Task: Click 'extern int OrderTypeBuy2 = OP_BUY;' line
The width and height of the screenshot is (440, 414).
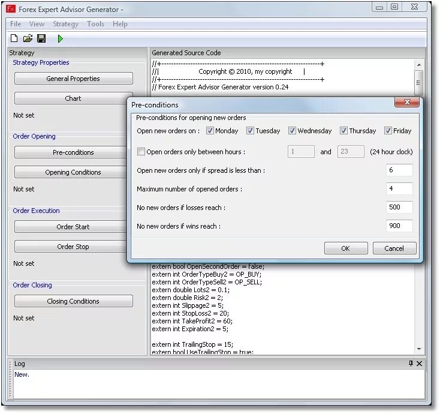Action: [x=207, y=274]
